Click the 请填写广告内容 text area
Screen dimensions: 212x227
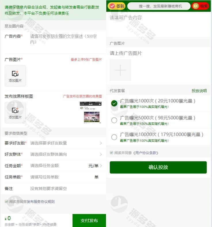158,25
